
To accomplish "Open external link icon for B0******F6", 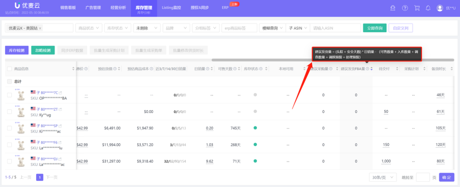I will pyautogui.click(x=60, y=143).
